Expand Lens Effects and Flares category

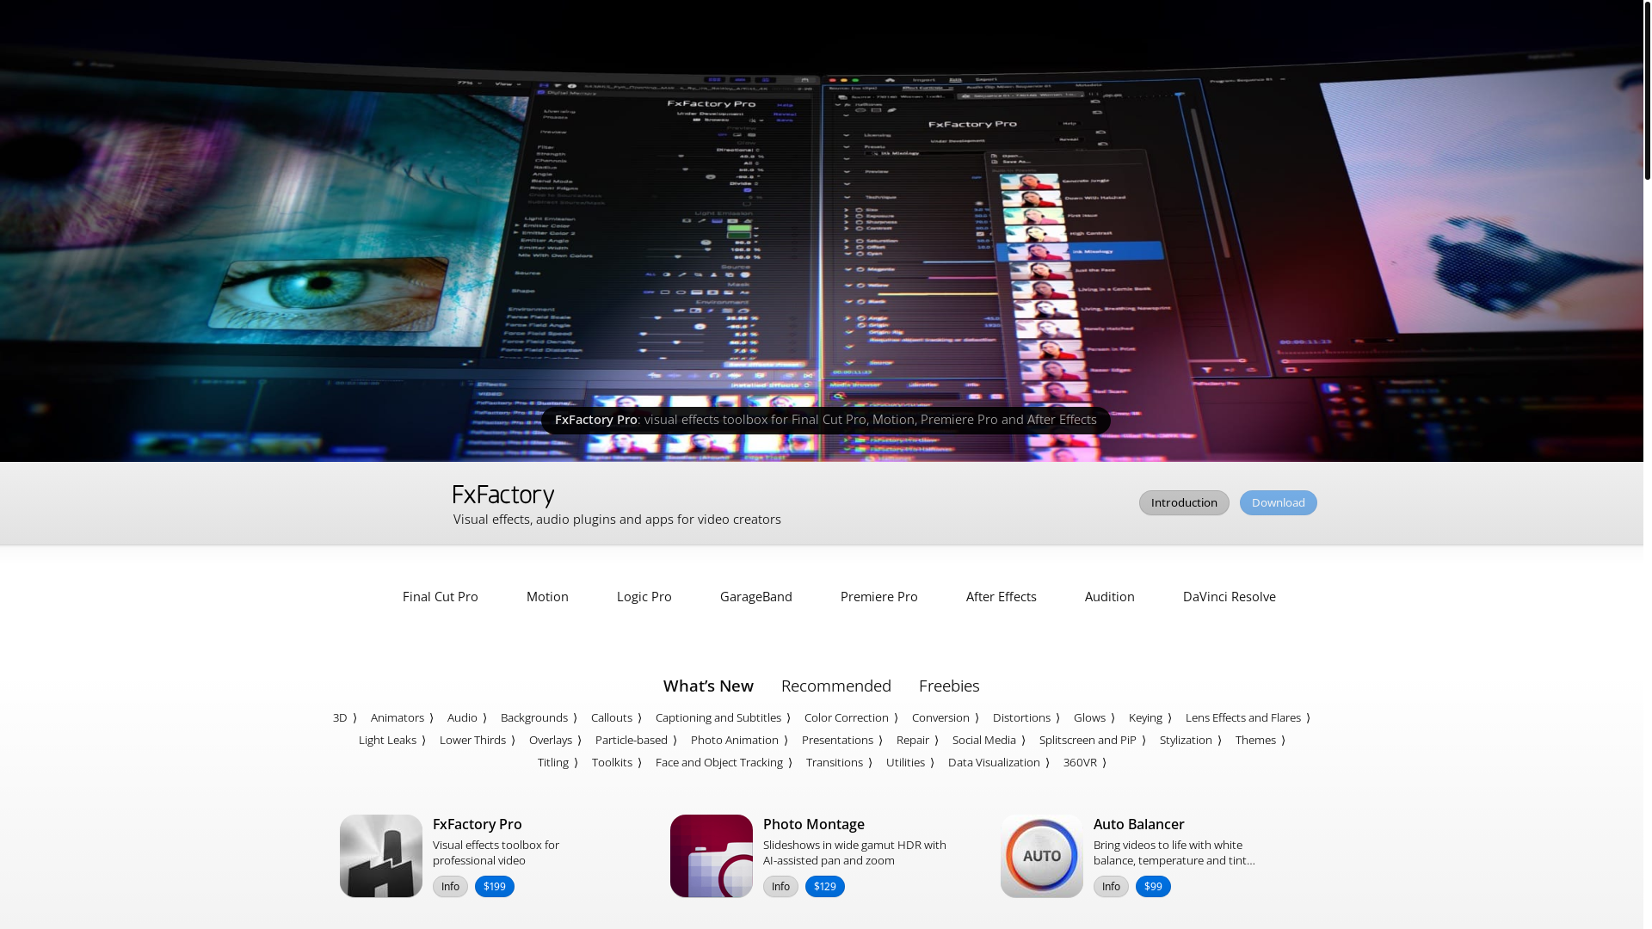1248,718
